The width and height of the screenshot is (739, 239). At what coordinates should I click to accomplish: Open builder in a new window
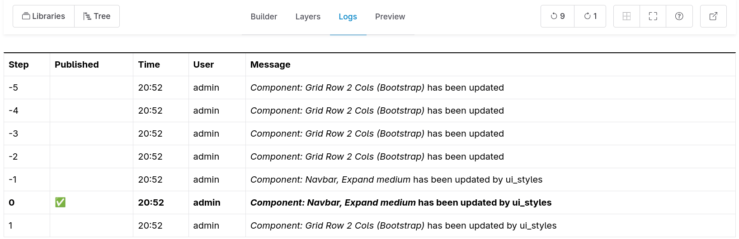click(x=713, y=16)
